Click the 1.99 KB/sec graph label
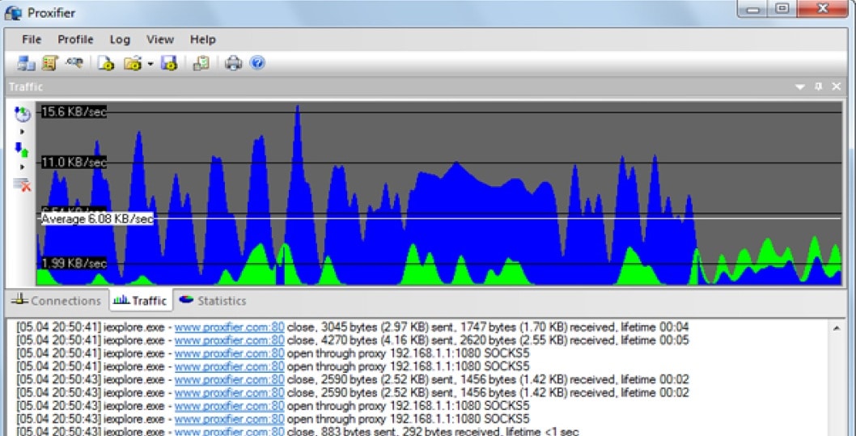The image size is (856, 436). pyautogui.click(x=74, y=264)
